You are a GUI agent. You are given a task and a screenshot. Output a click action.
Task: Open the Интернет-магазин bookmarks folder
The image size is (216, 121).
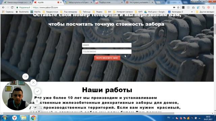point(123,12)
